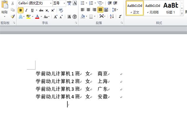Open the highlight color dropdown arrow
Viewport: 187px width, 123px height.
point(32,17)
